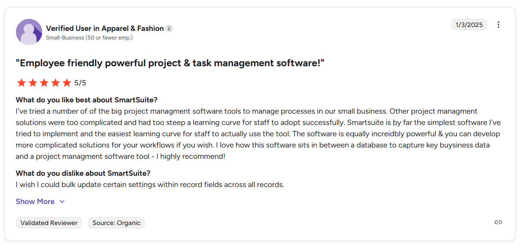Click the 1/3/2025 date badge
The height and width of the screenshot is (245, 520).
[x=469, y=25]
